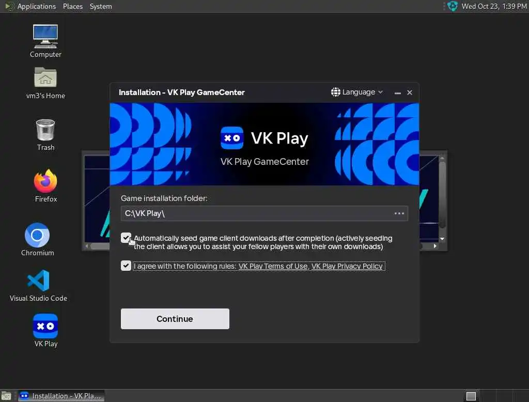Expand the Language dropdown
Viewport: 529px width, 402px height.
357,92
